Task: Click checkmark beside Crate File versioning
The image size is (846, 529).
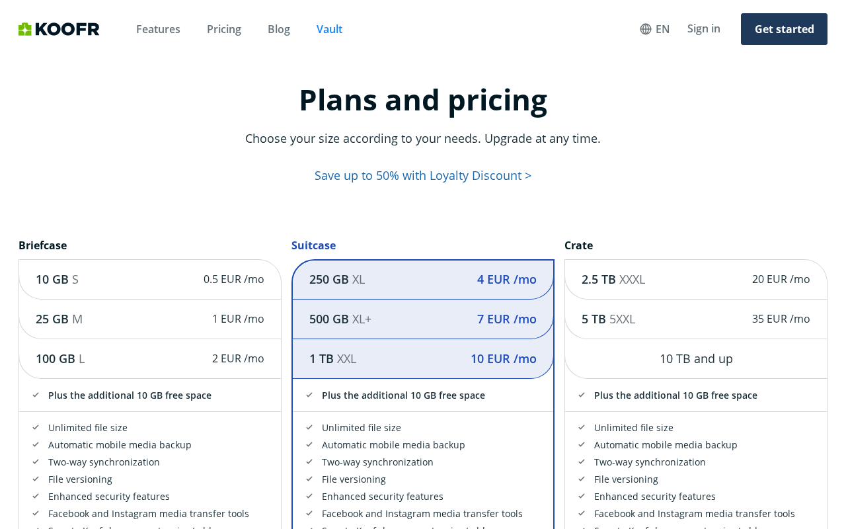Action: [582, 479]
